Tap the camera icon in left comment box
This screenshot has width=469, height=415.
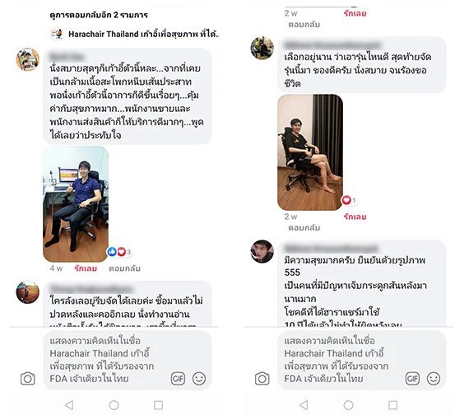(27, 379)
